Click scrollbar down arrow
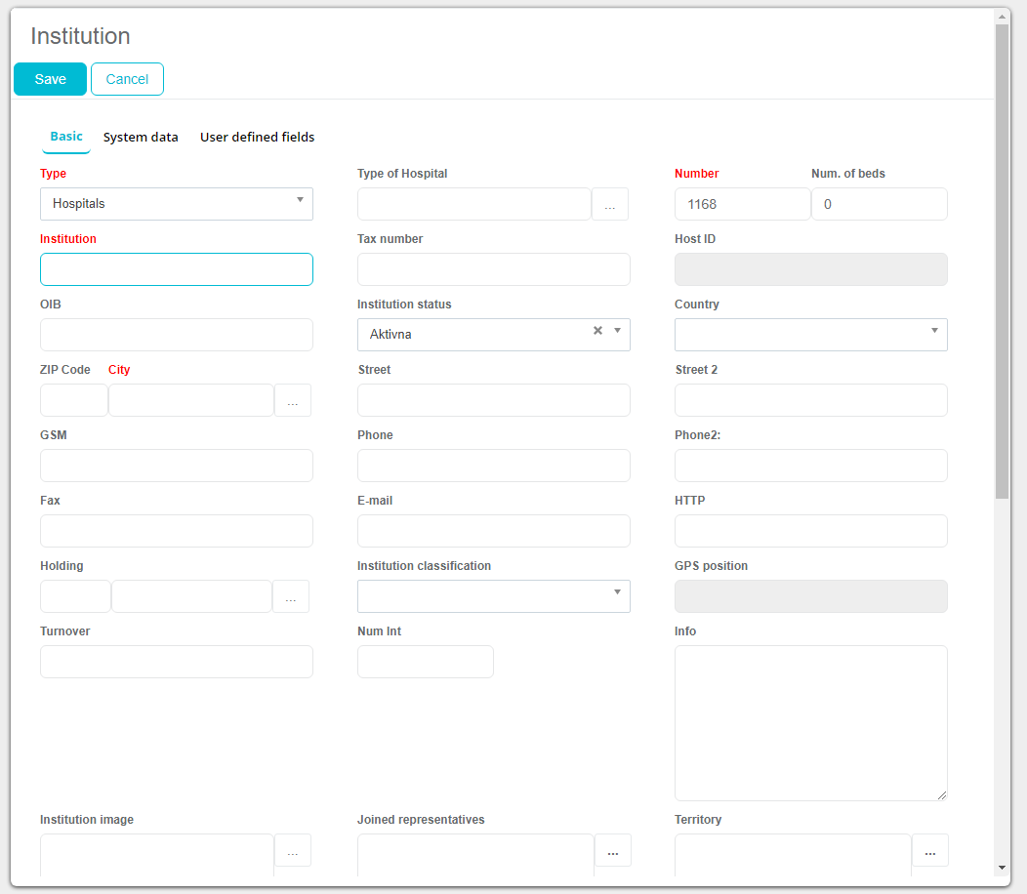 [1002, 868]
